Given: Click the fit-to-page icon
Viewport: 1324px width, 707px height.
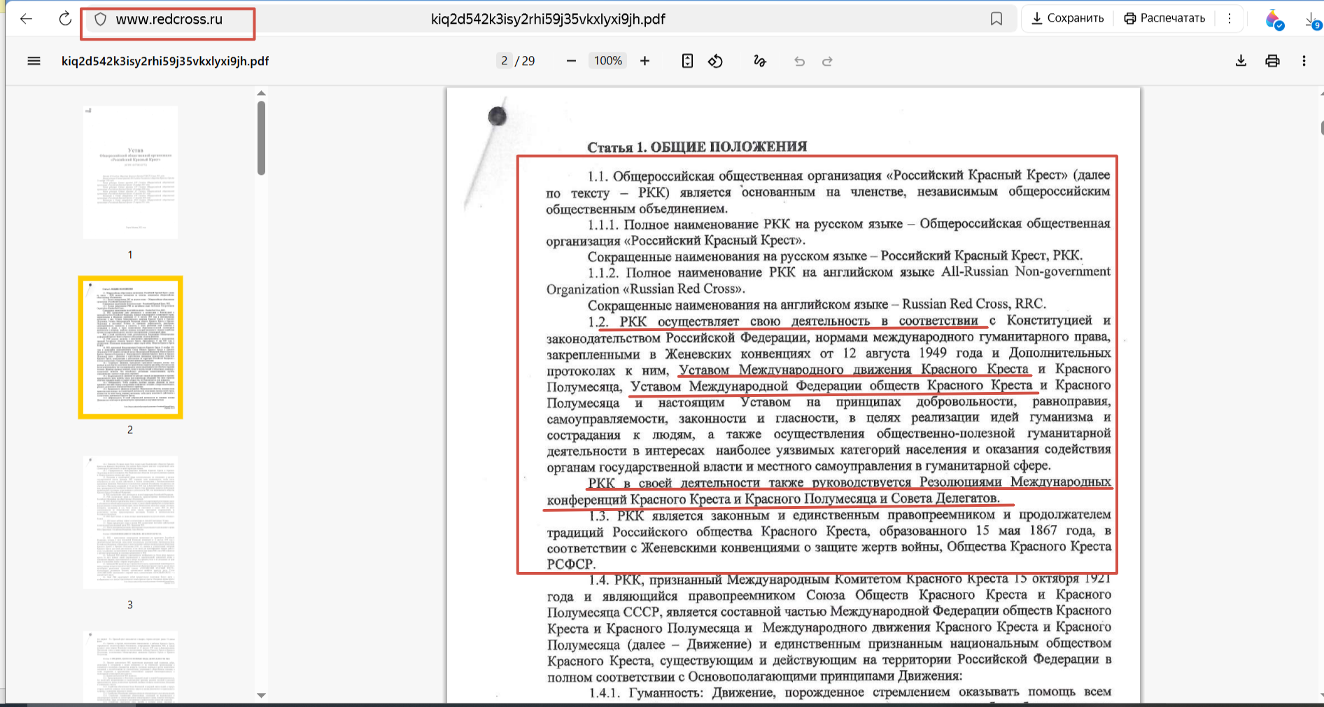Looking at the screenshot, I should click(686, 61).
